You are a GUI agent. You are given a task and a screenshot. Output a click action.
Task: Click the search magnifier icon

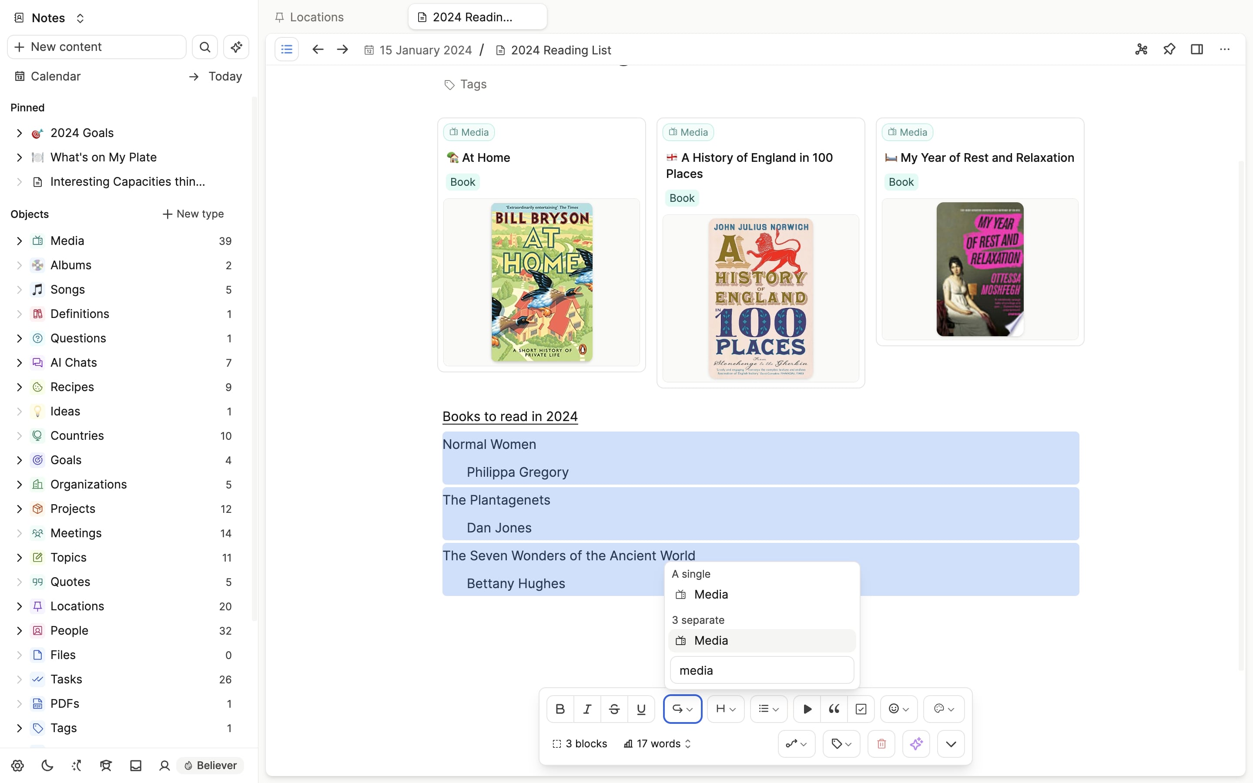coord(205,47)
